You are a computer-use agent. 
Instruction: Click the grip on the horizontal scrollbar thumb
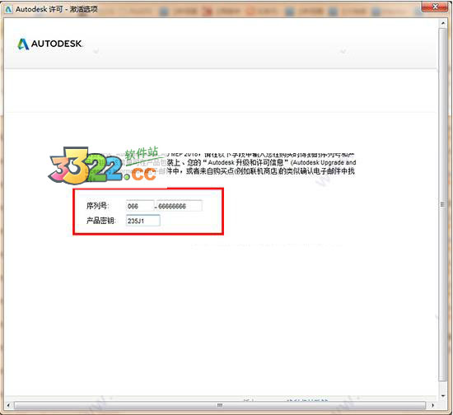point(220,405)
